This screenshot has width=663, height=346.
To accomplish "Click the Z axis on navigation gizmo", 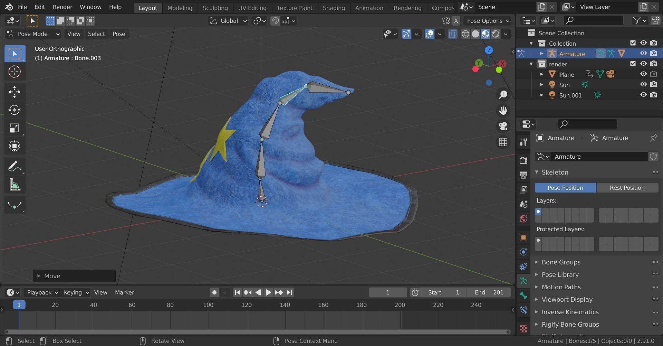I will coord(489,50).
